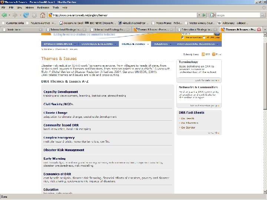Click the green Go arrow beside the URL

pyautogui.click(x=204, y=15)
